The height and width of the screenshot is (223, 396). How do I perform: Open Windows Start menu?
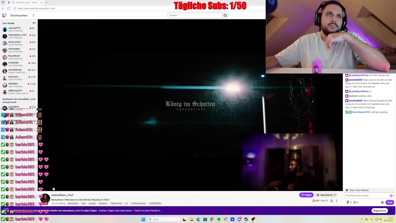pos(143,219)
